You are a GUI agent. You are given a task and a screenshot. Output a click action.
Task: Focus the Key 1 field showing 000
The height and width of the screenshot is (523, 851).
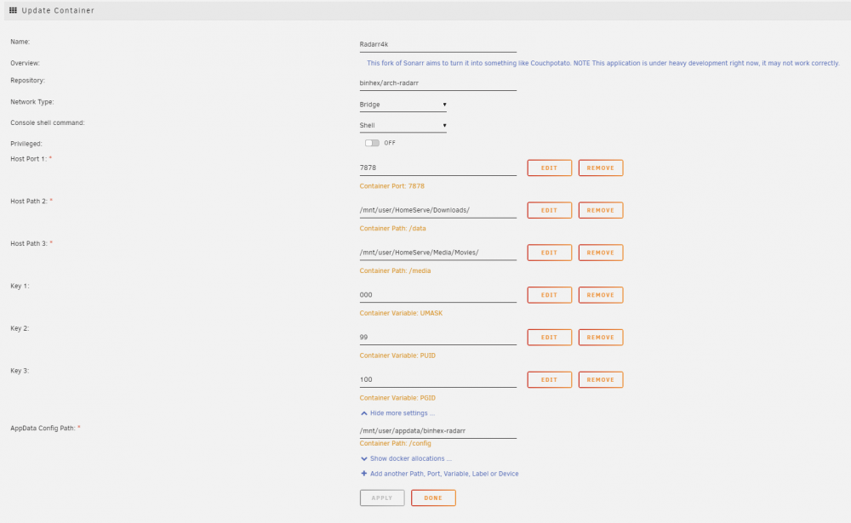click(438, 295)
